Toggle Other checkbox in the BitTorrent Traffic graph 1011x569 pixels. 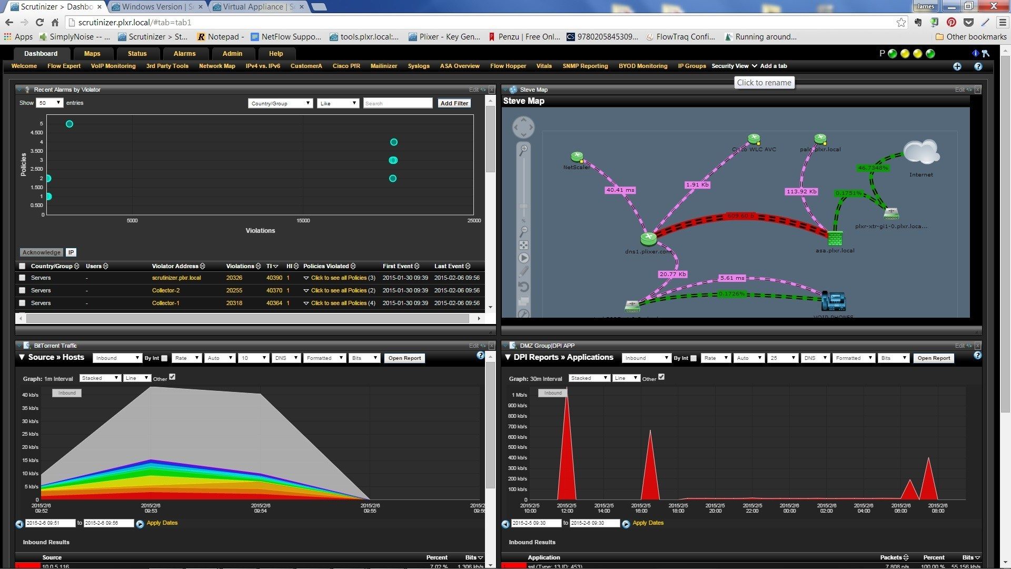(x=172, y=377)
